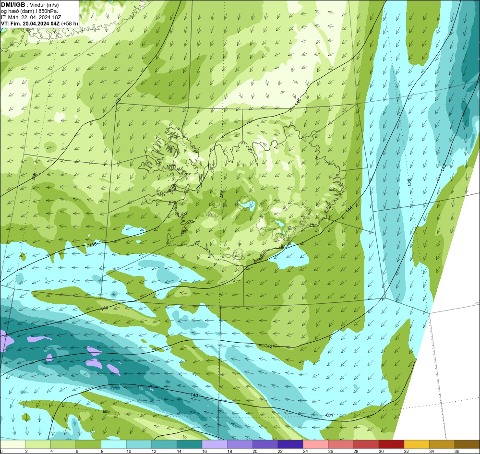Click the '24' value under the legend
The image size is (480, 454).
(305, 451)
